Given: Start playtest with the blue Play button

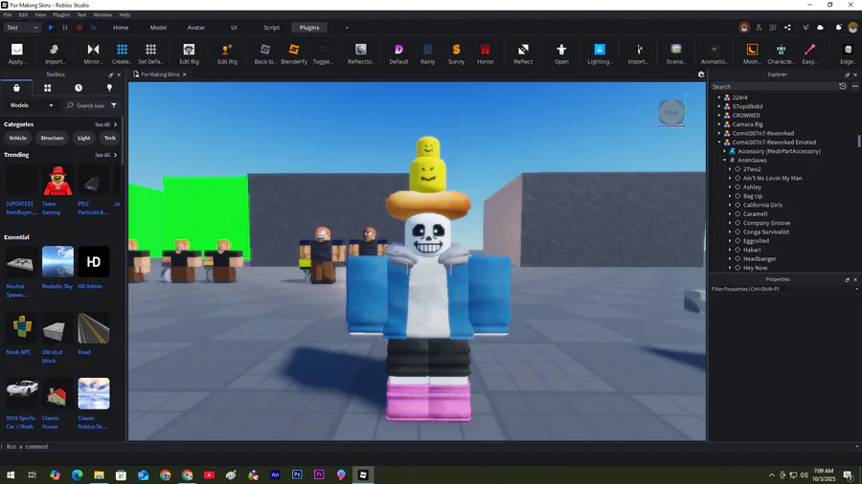Looking at the screenshot, I should (x=51, y=28).
